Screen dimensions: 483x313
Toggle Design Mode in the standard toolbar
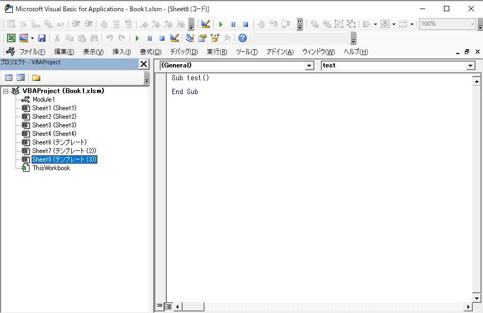click(x=175, y=38)
